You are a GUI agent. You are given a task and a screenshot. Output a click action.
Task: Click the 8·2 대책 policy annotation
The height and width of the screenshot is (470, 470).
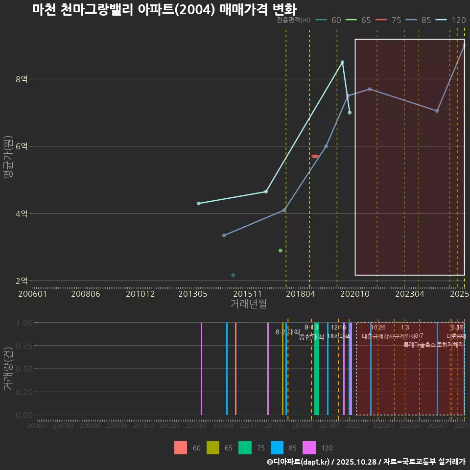point(287,332)
